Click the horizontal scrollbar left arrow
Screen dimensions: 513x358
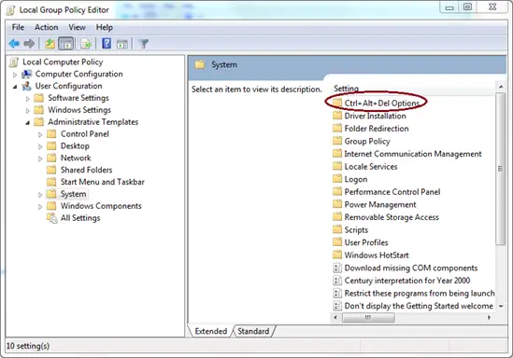tap(335, 317)
